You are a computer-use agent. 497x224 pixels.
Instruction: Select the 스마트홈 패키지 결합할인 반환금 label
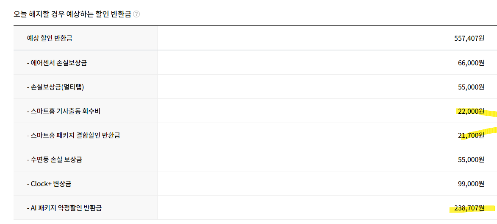(73, 135)
